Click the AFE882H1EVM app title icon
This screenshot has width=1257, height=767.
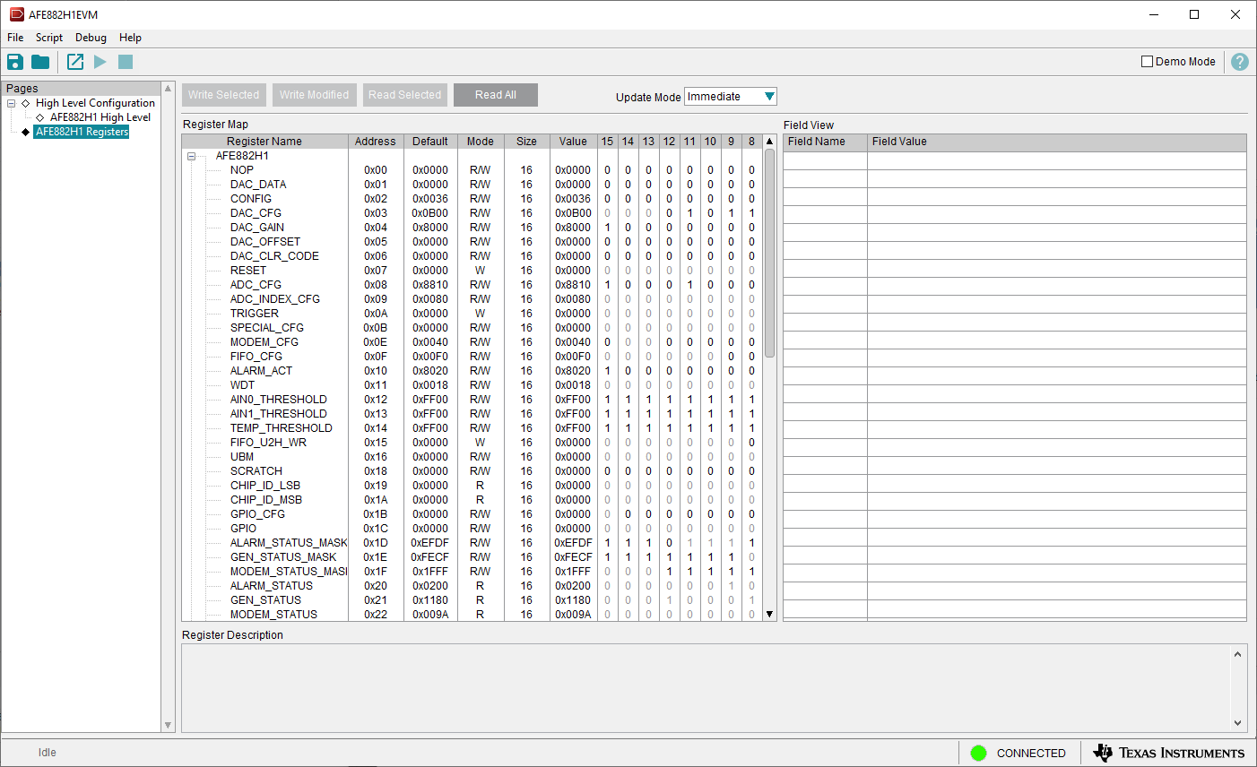[16, 14]
